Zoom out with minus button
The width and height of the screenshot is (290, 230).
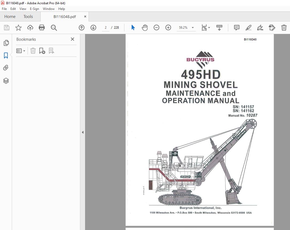pos(157,28)
